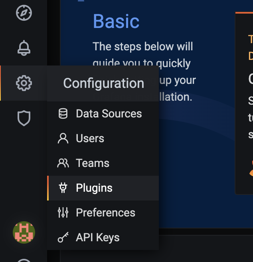Screen dimensions: 253x262
Task: Click the Configuration header in flyout menu
Action: 103,83
